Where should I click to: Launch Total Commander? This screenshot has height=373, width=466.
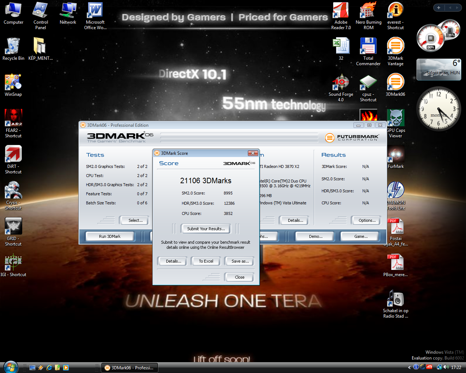(x=368, y=51)
